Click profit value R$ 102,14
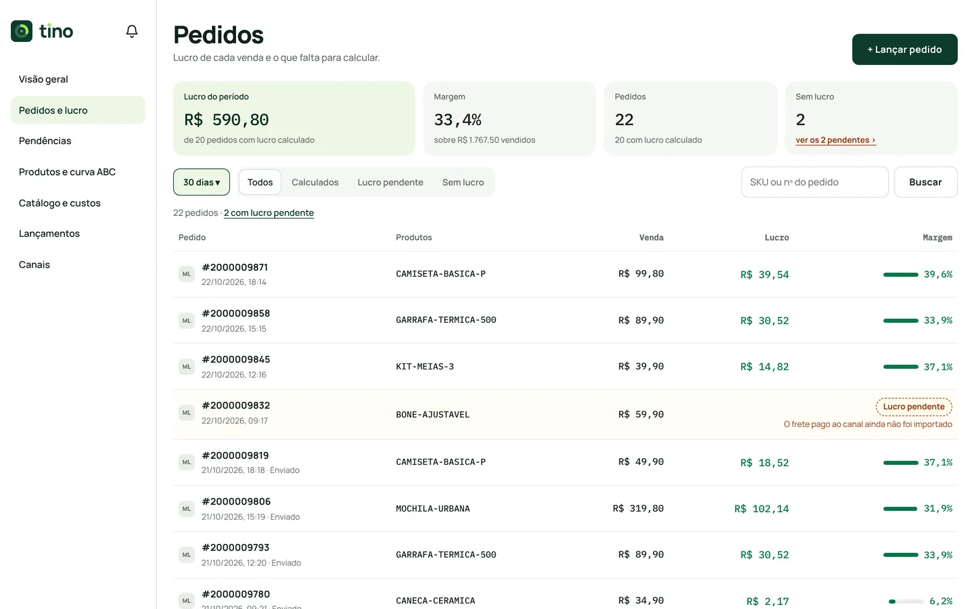Screen dimensions: 974x609 (762, 509)
